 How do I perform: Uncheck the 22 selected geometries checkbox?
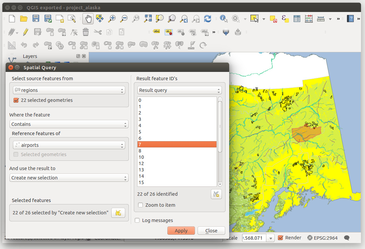(x=16, y=100)
